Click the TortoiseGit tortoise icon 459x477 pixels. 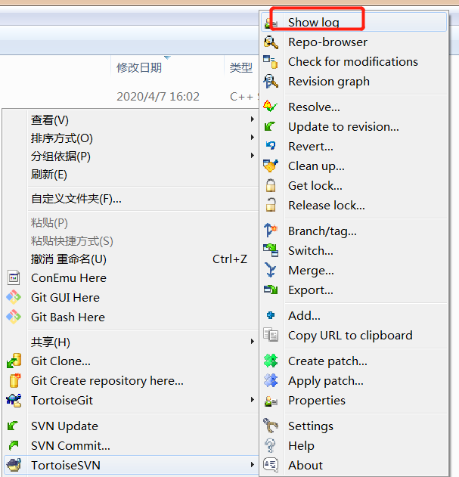(14, 401)
